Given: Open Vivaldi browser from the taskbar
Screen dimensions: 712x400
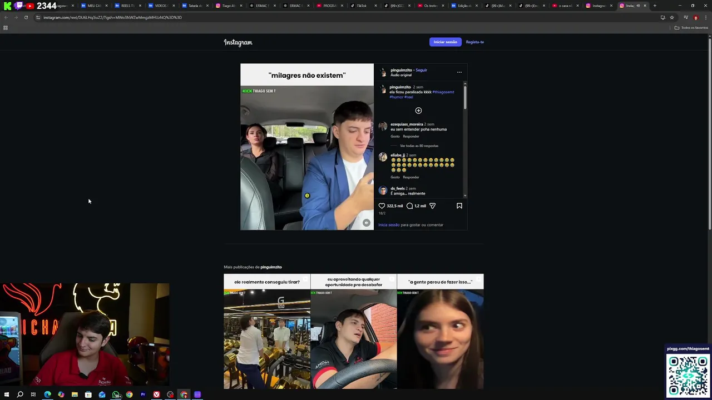Looking at the screenshot, I should click(156, 394).
